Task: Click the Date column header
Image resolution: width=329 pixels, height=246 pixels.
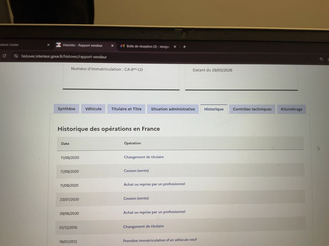Action: [65, 143]
